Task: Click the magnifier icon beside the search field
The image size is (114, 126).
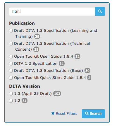Action: pos(100,11)
